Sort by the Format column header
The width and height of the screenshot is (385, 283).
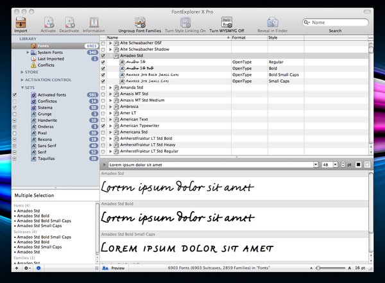[x=249, y=38]
